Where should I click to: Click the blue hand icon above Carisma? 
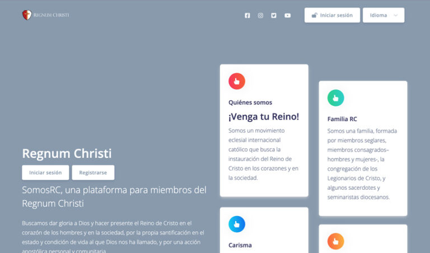tap(237, 224)
